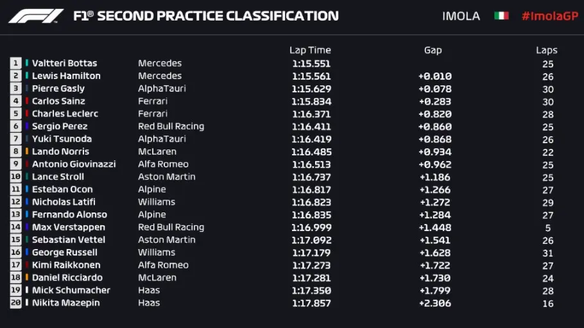Open Max Verstappen's driver entry

pyautogui.click(x=68, y=227)
